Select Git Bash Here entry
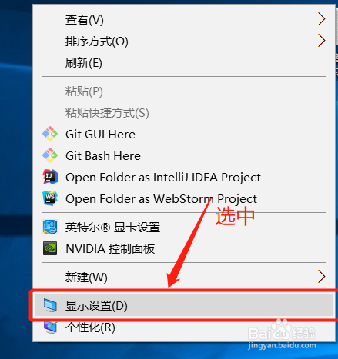This screenshot has height=359, width=338. tap(184, 155)
